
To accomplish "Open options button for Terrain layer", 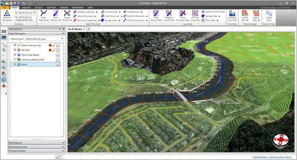I will pyautogui.click(x=58, y=64).
